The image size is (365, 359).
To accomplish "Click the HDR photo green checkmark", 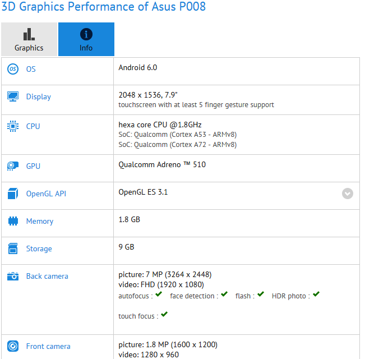I will (316, 294).
